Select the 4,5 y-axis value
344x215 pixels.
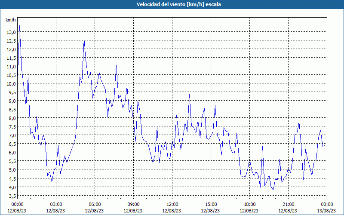12,178
